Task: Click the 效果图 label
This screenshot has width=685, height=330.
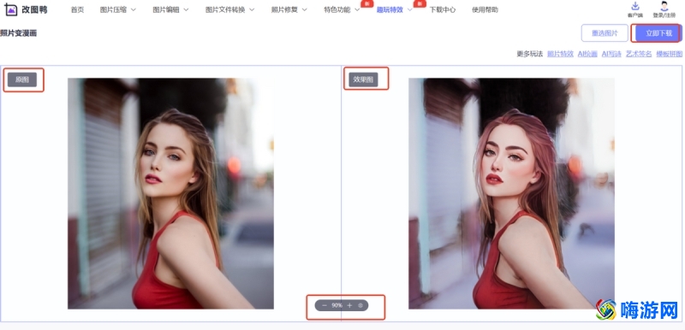Action: point(363,80)
